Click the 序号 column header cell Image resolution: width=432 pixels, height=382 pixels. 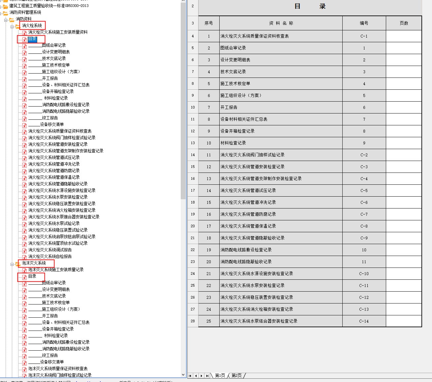[x=209, y=23]
